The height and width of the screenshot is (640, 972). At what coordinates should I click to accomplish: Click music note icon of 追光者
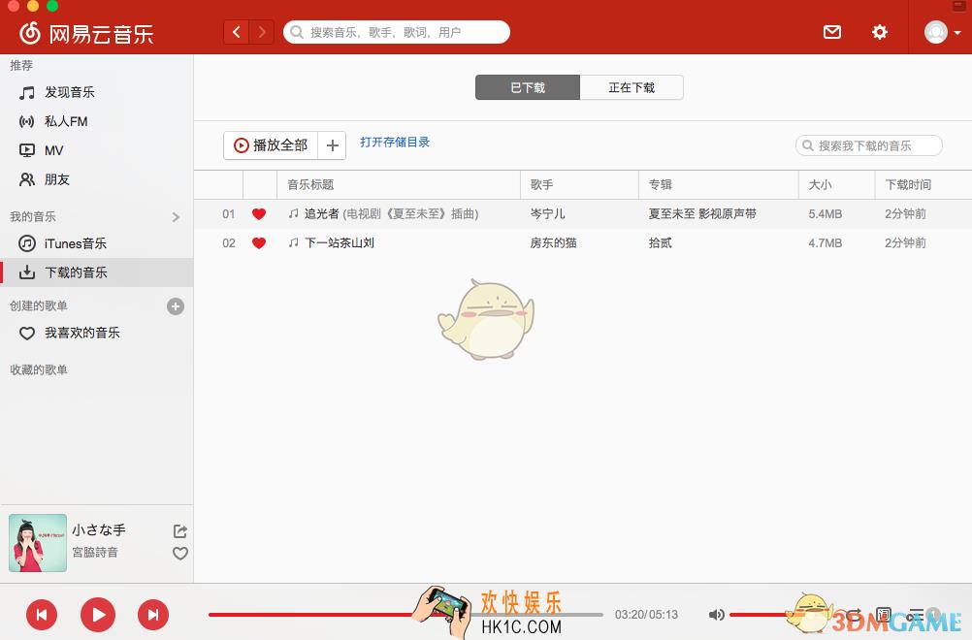coord(294,213)
